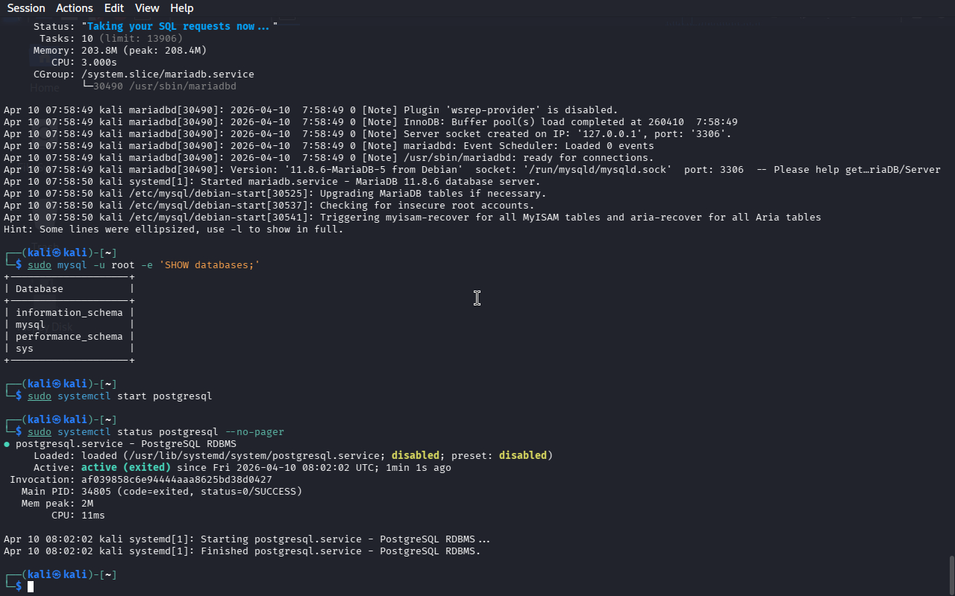Viewport: 955px width, 596px height.
Task: Open the View menu
Action: click(x=147, y=8)
